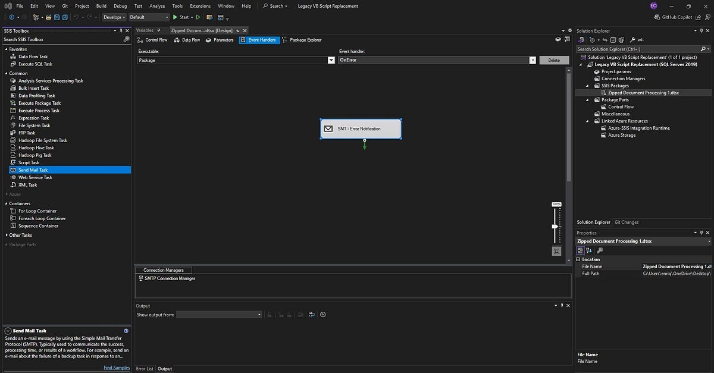This screenshot has width=714, height=373.
Task: Collapse the Location property category
Action: click(578, 259)
